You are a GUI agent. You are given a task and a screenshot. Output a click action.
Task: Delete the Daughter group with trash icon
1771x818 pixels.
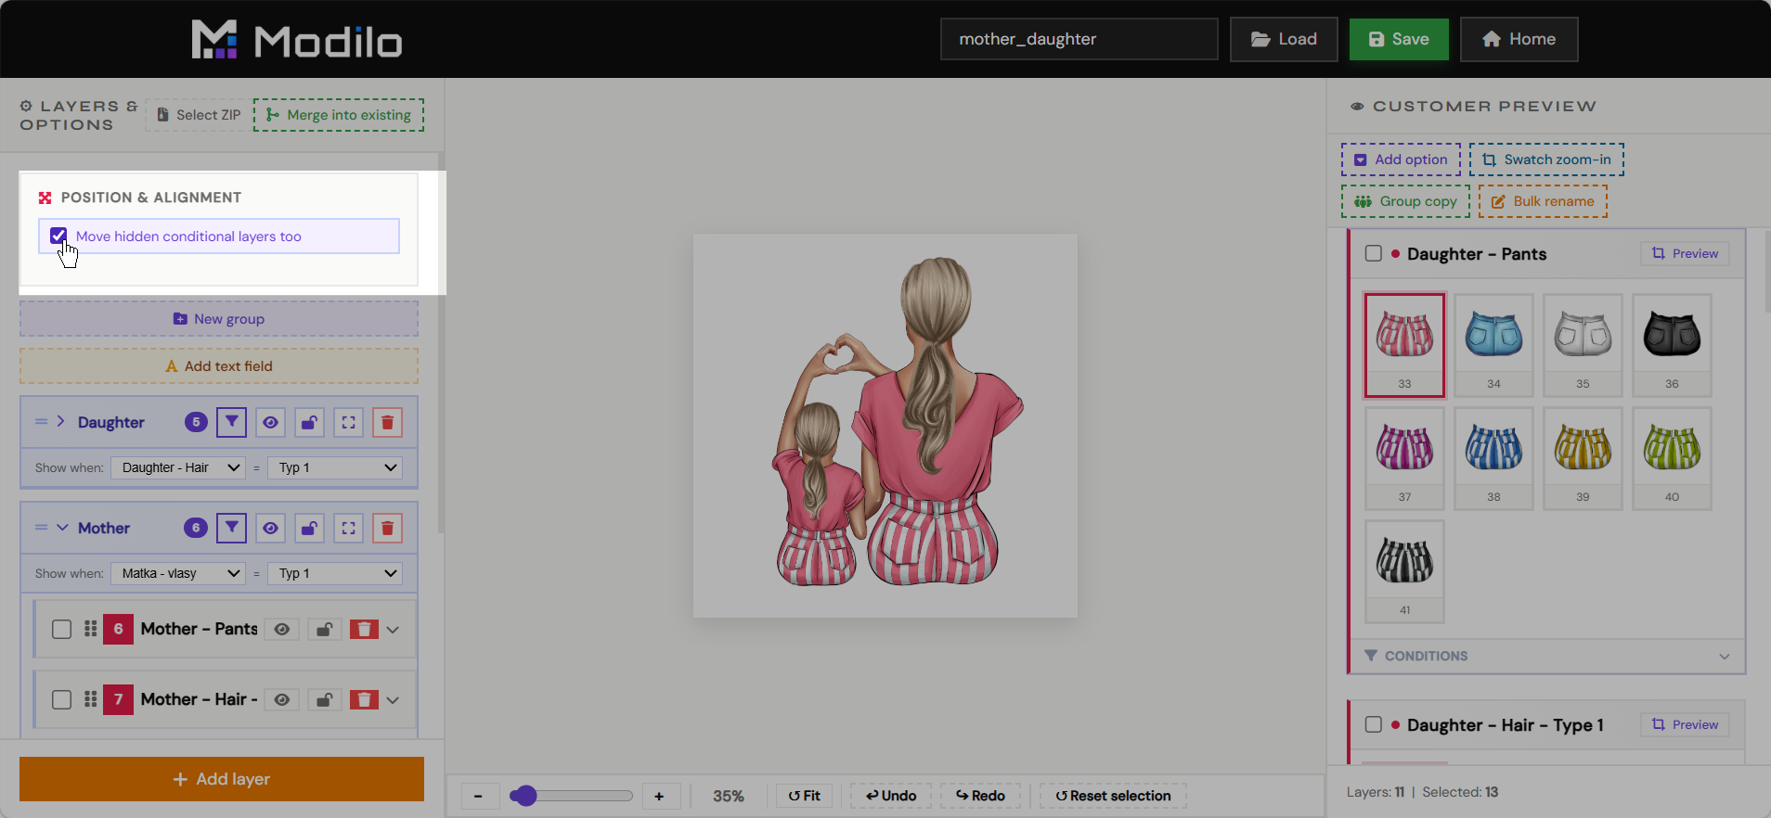tap(387, 422)
